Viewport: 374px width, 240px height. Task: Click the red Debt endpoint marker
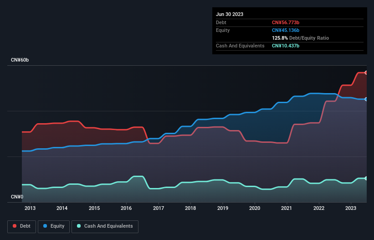click(x=366, y=73)
